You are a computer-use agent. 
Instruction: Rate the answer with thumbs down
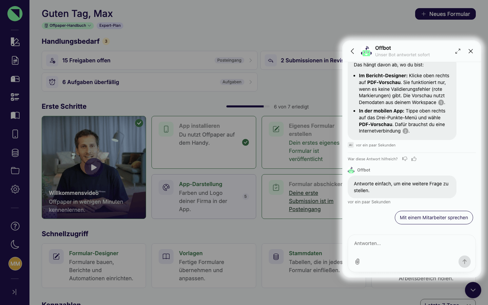coord(405,159)
